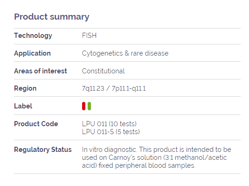Click the FISH technology value
The image size is (249, 186).
click(x=89, y=36)
